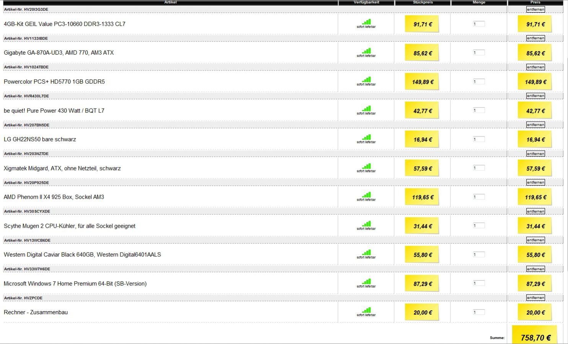
Task: Focus quantity field for Powercolor PCS+ HD5770
Action: click(x=479, y=82)
